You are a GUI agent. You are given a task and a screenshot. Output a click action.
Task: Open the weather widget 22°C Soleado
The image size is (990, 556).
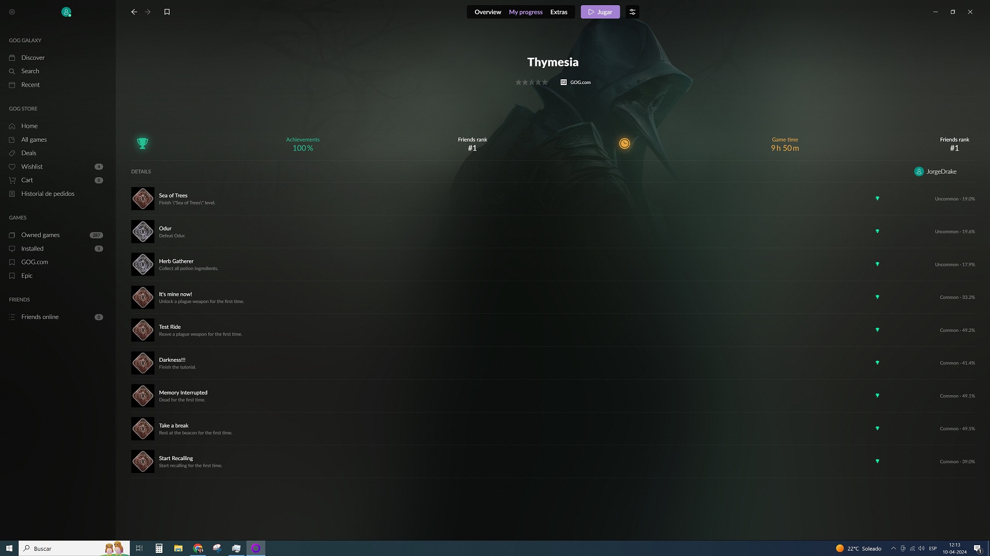pyautogui.click(x=859, y=548)
